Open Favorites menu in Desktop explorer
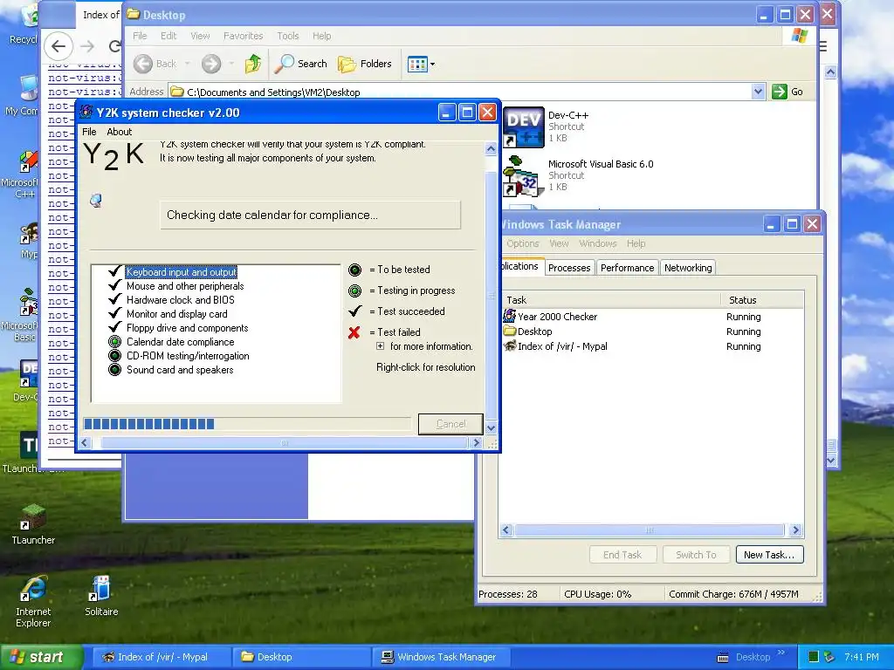 point(243,36)
